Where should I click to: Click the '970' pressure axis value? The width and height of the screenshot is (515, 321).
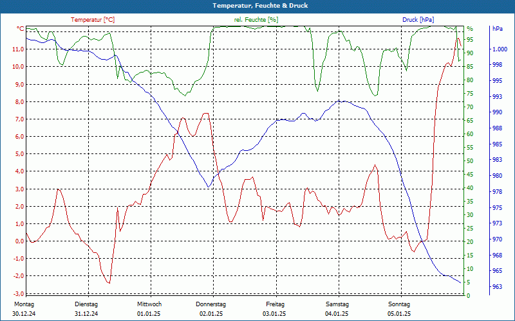[x=498, y=239]
